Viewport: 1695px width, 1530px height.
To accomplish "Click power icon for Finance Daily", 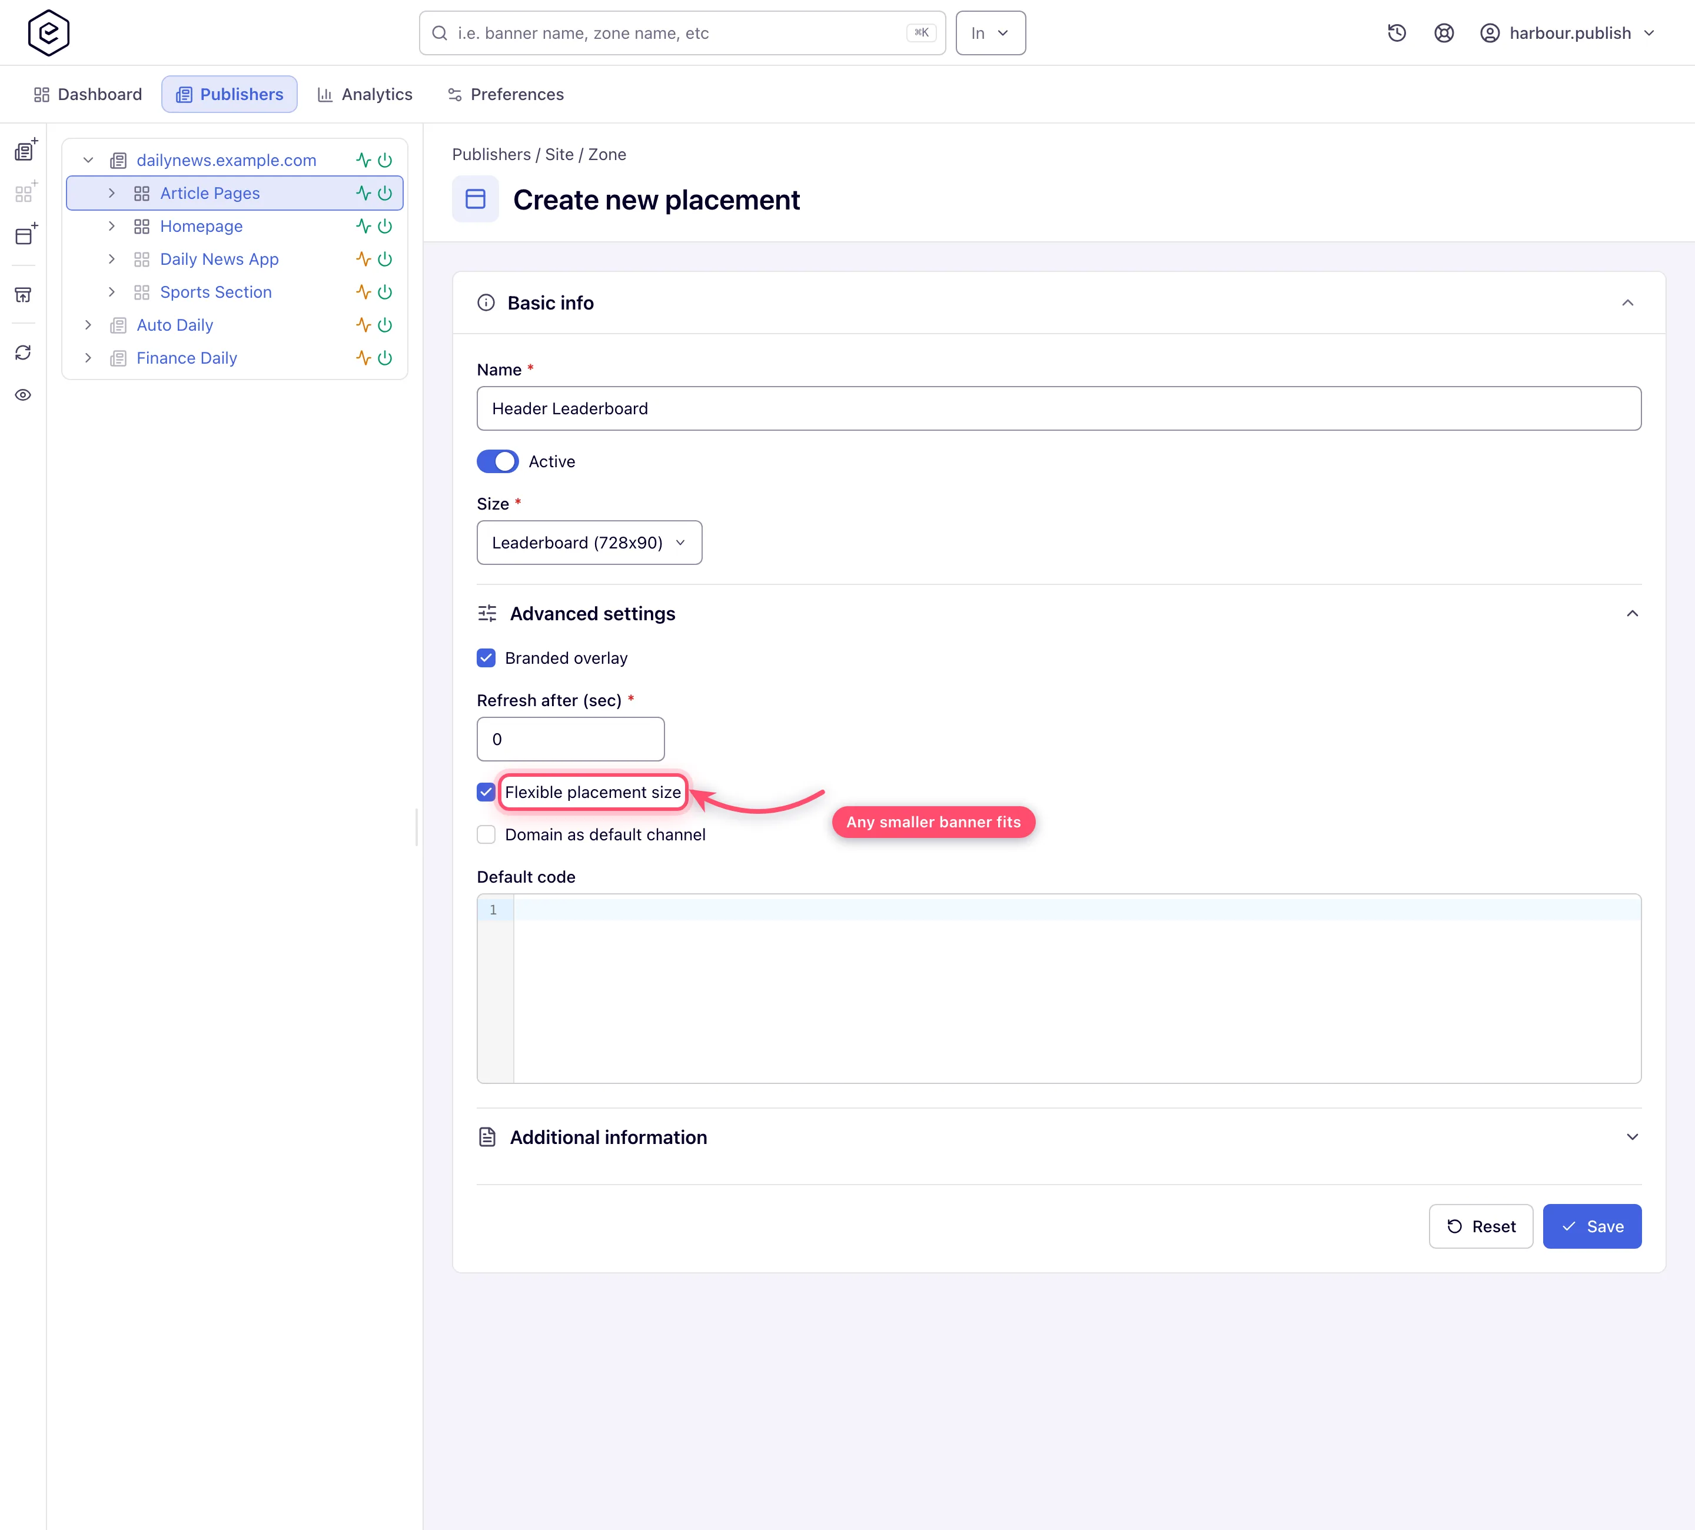I will (385, 358).
